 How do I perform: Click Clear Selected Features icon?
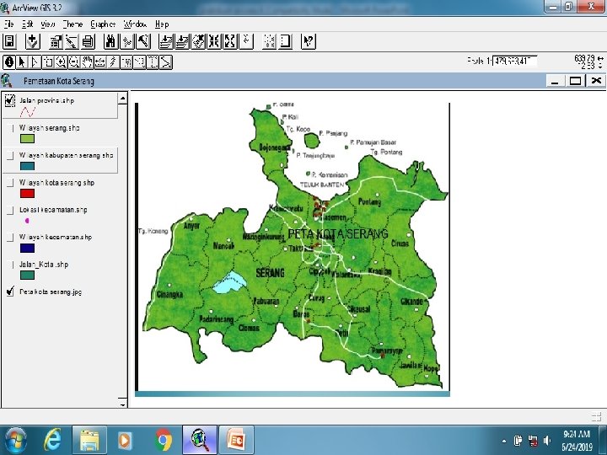coord(285,41)
